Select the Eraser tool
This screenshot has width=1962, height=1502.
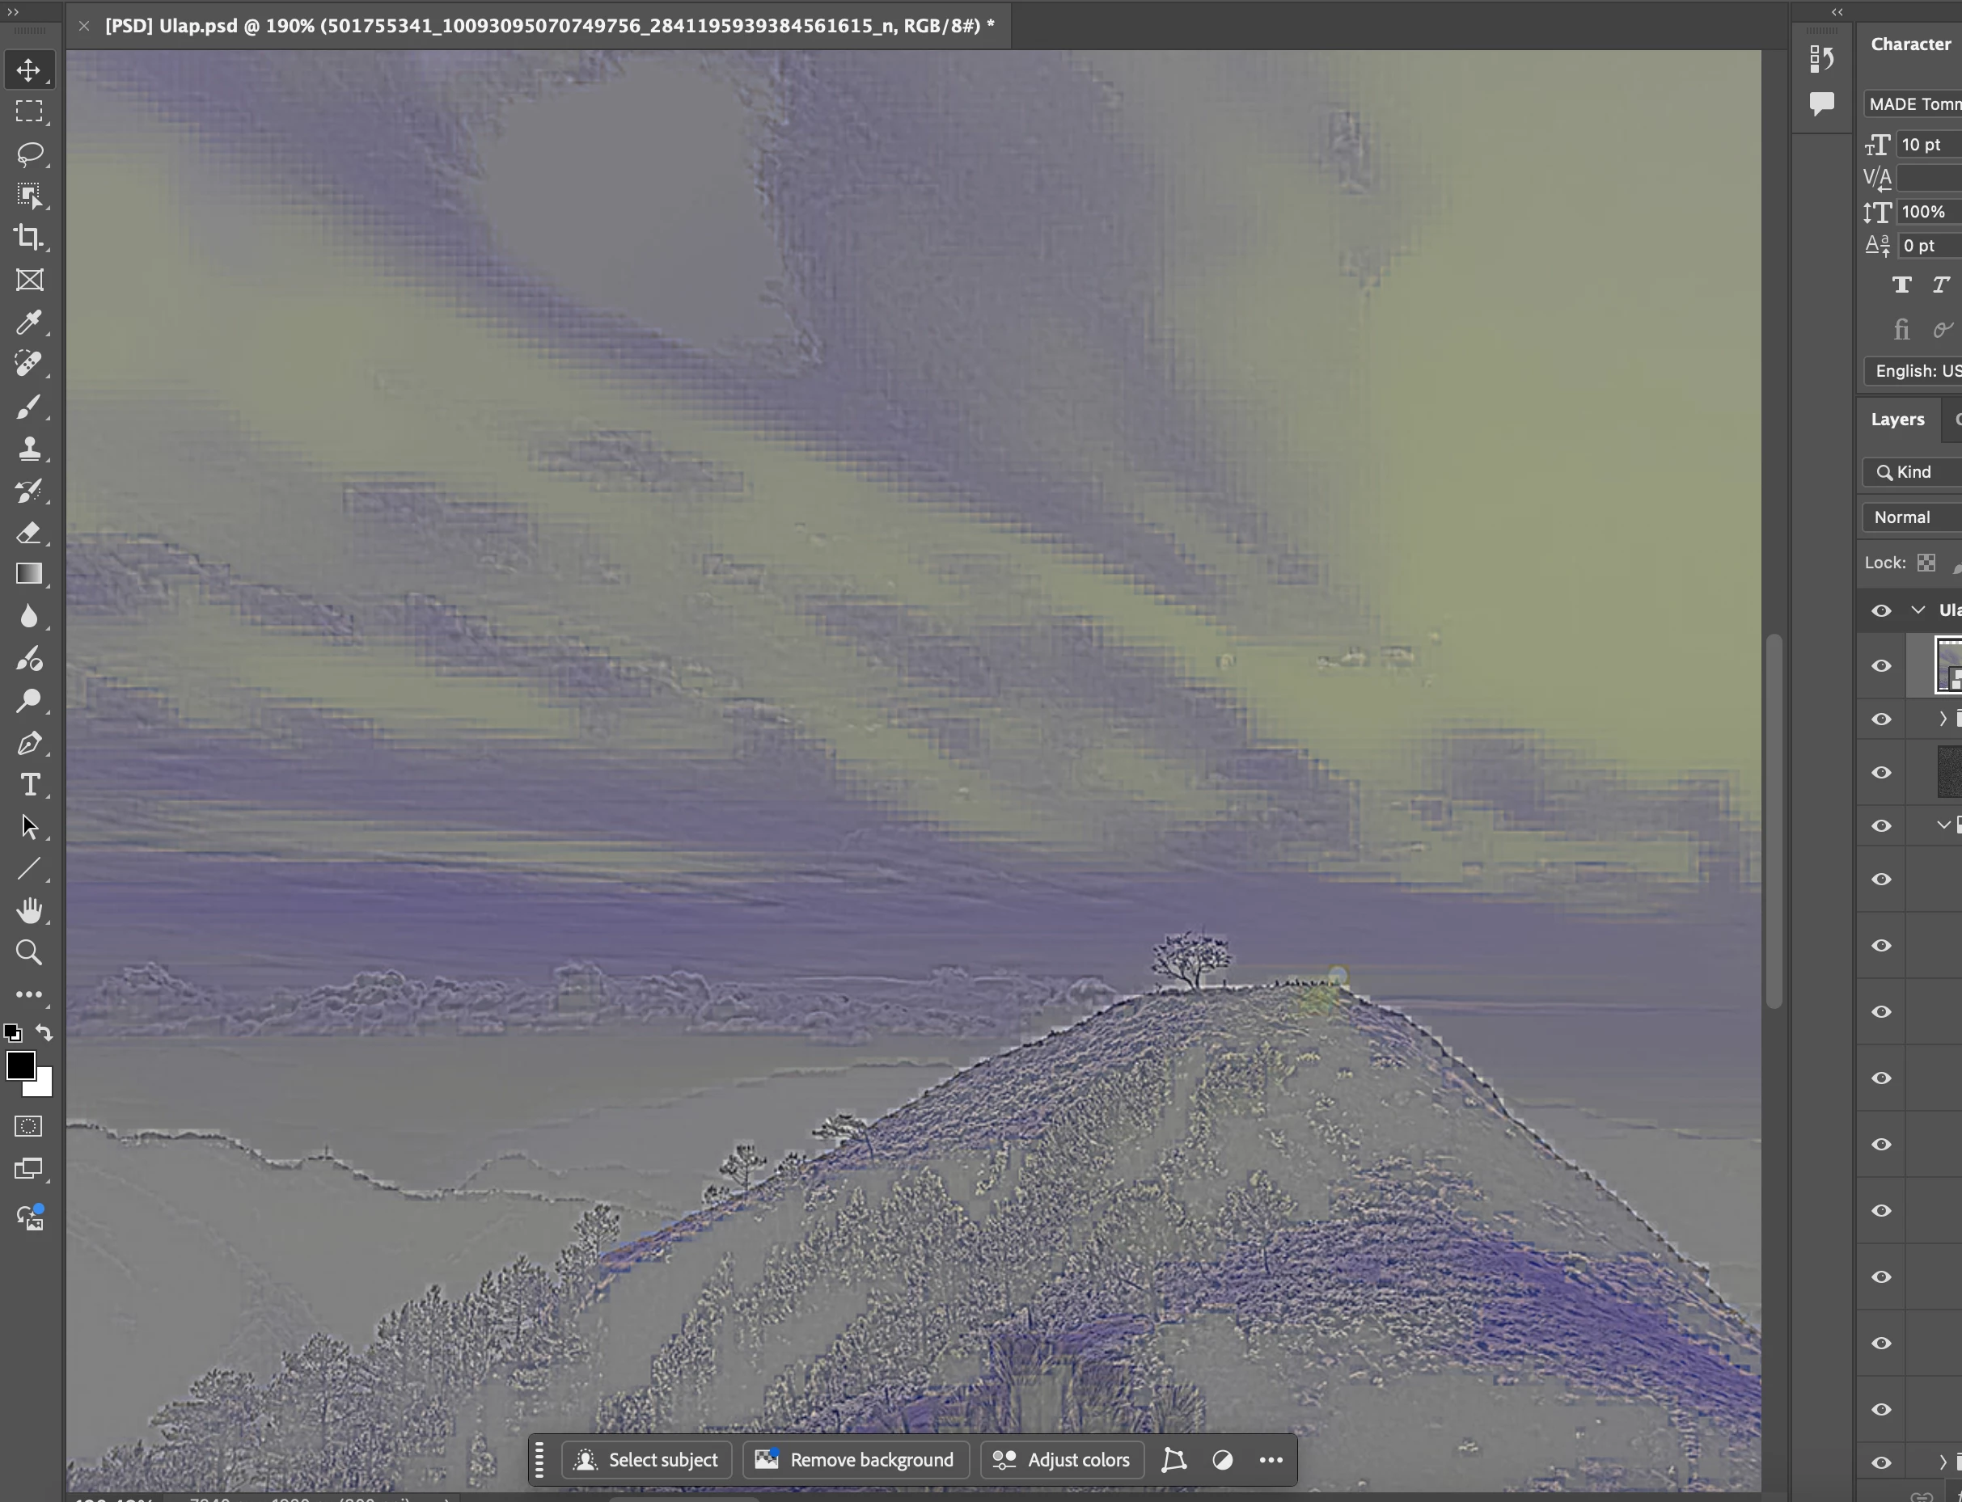tap(28, 533)
